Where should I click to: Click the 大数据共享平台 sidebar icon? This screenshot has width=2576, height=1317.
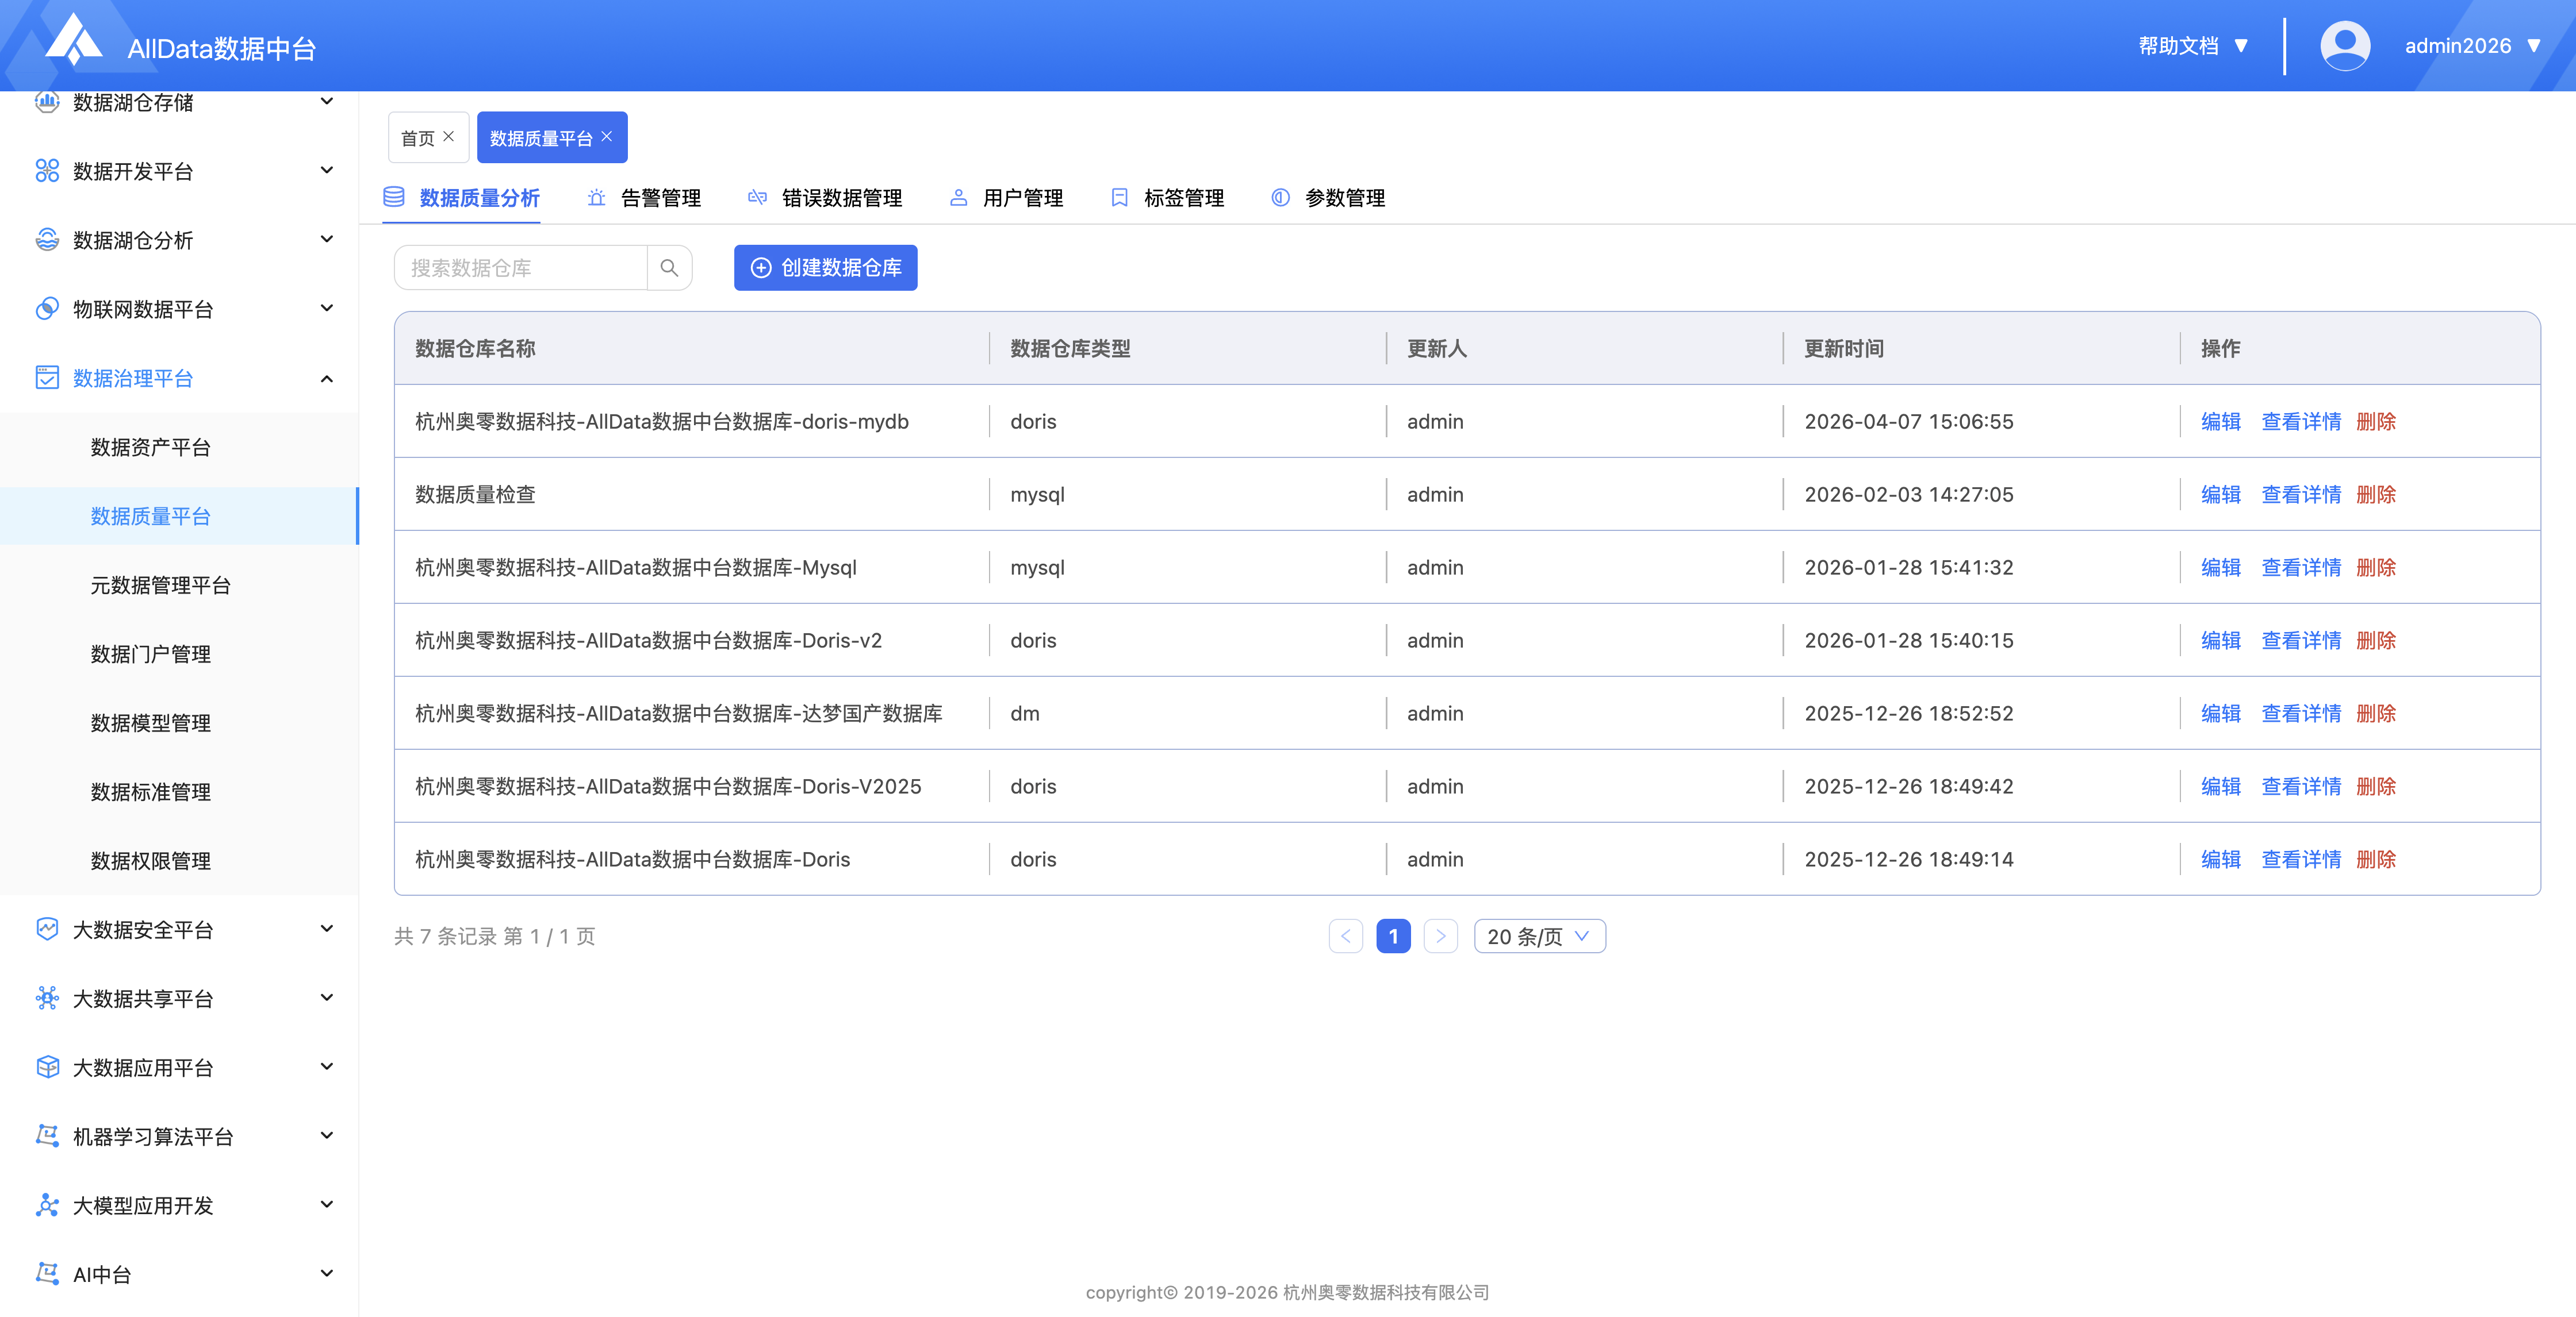click(47, 998)
